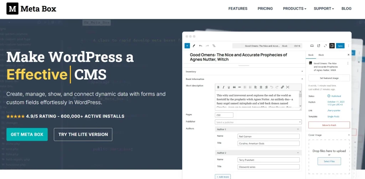Viewport: 365px width, 179px height.
Task: Collapse the Author 1 group
Action: point(298,129)
